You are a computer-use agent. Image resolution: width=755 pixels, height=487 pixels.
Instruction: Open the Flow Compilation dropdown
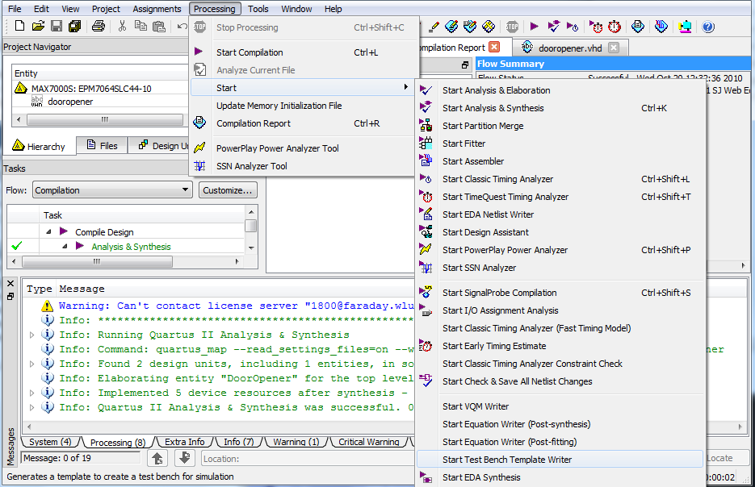[x=112, y=190]
